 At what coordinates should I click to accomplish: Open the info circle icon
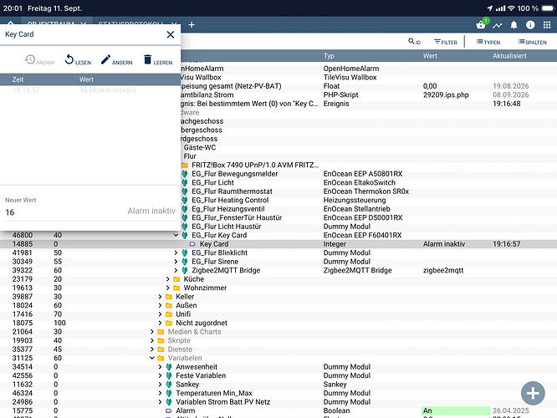coord(530,25)
